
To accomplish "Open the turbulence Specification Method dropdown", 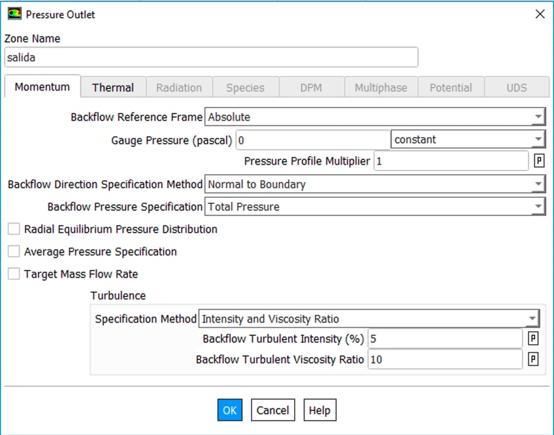I will click(x=369, y=319).
